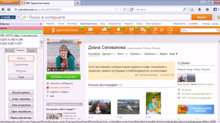This screenshot has height=123, width=220.
Task: Click 'Ждать при воспр.' button
Action: click(x=21, y=117)
